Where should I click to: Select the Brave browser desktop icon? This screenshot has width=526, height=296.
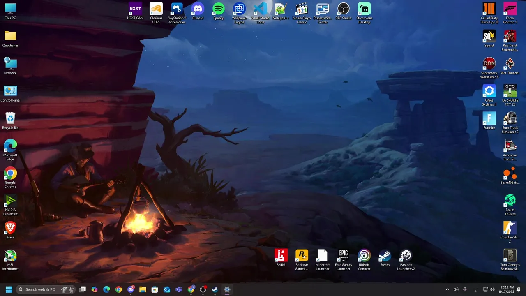[10, 231]
